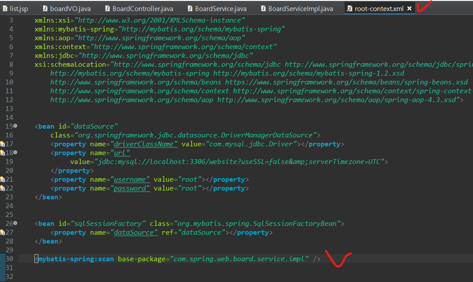The image size is (473, 282).
Task: Click "sqlSessionFactory" bean id text
Action: click(x=108, y=223)
